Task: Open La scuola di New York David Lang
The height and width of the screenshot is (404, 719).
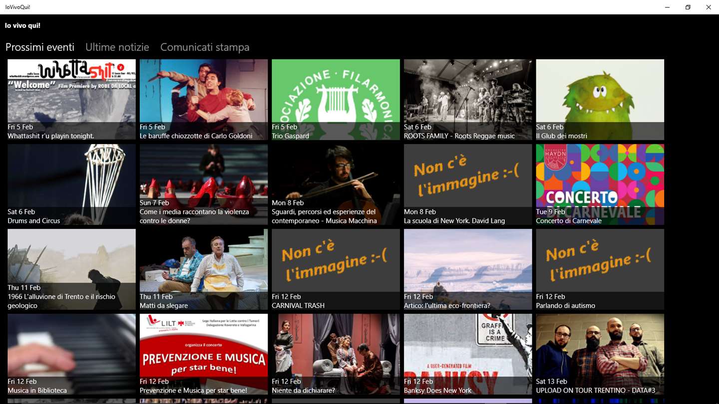Action: tap(468, 185)
